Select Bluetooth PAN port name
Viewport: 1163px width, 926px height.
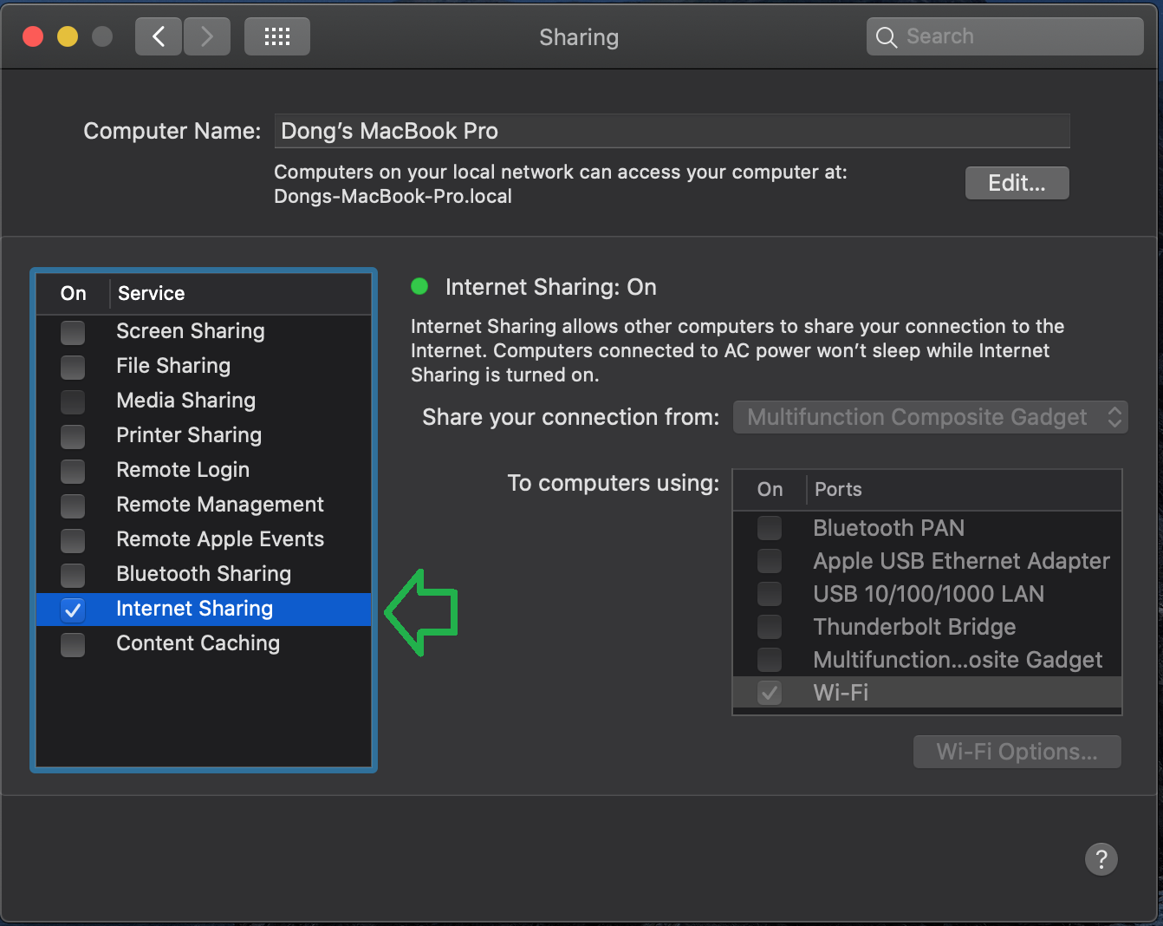click(888, 528)
